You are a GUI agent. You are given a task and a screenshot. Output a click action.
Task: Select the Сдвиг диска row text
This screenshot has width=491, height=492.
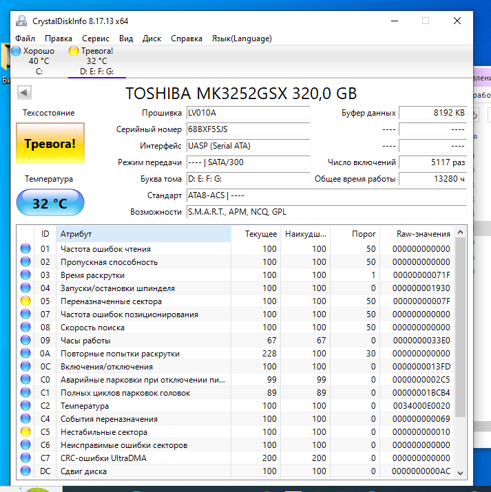coord(83,471)
